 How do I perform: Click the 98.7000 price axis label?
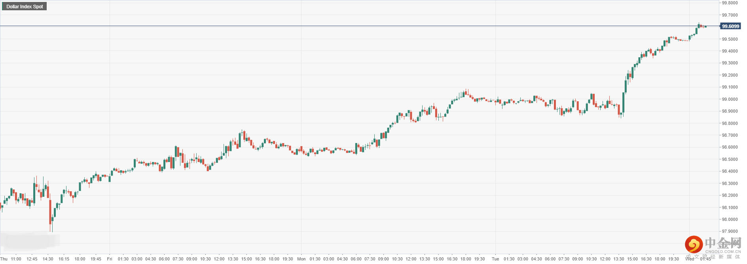[x=730, y=135]
